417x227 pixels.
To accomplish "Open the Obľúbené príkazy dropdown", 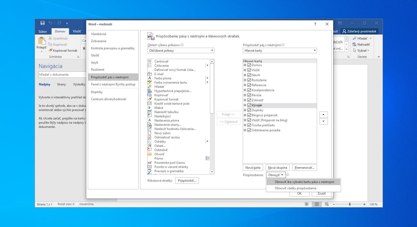I will pos(181,51).
